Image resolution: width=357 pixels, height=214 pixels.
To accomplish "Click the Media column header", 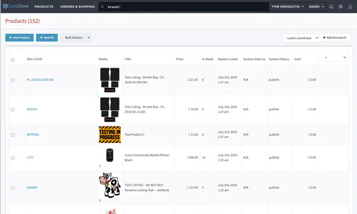I will (103, 59).
